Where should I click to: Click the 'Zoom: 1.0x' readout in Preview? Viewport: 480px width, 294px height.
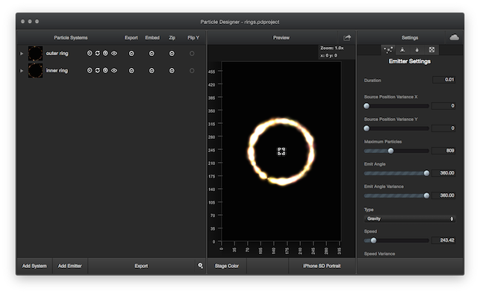[332, 48]
